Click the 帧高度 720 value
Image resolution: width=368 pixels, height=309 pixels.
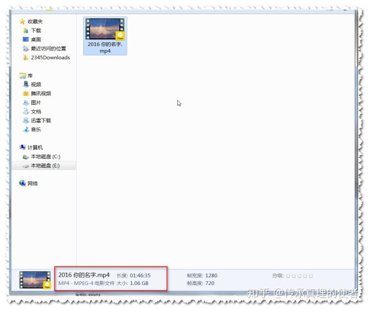[x=210, y=283]
